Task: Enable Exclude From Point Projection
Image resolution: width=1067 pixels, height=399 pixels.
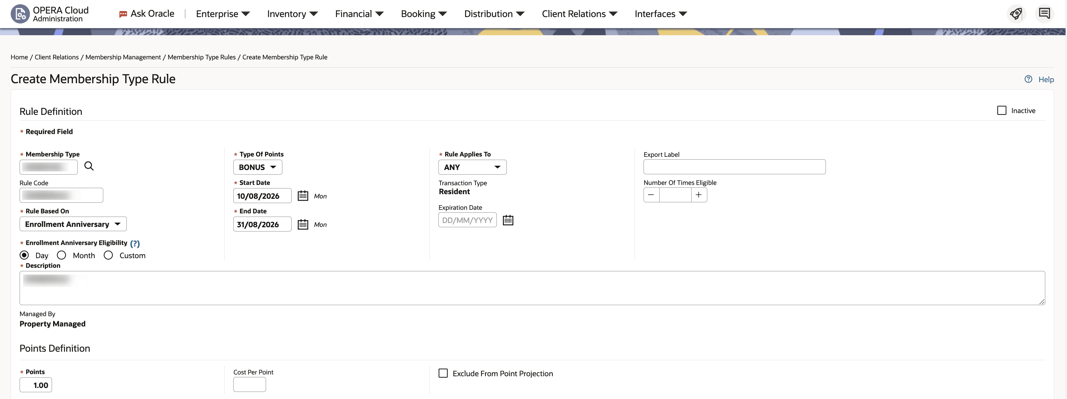Action: coord(443,373)
